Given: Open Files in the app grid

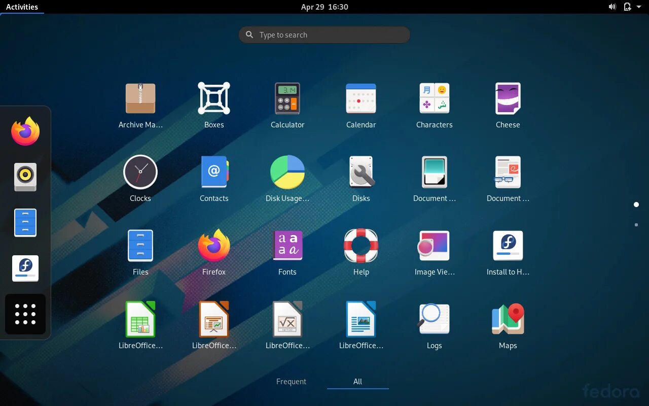Looking at the screenshot, I should click(140, 246).
